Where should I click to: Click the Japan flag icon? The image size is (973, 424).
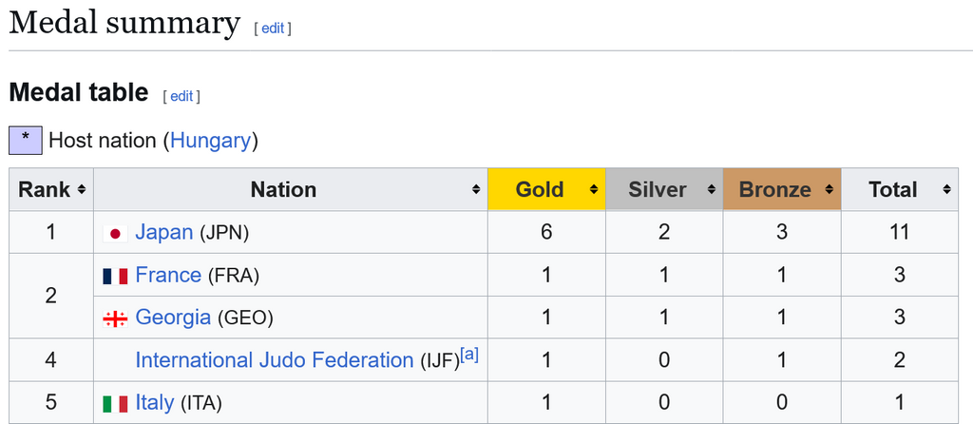click(115, 234)
